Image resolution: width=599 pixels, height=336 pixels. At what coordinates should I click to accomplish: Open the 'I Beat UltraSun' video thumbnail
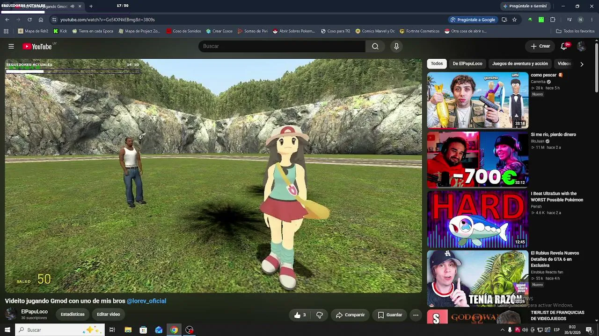477,218
